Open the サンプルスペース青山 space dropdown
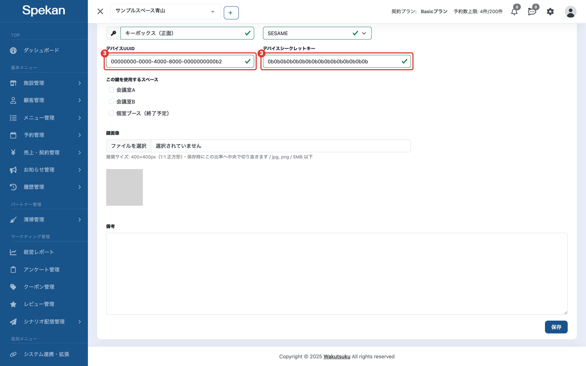Viewport: 586px width, 366px height. [x=165, y=11]
